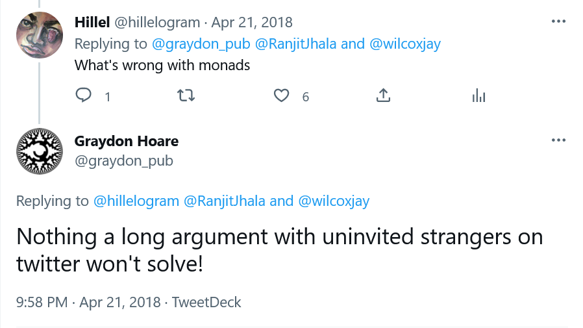This screenshot has height=328, width=583.
Task: Open the Apr 21, 2018 date on Hillel's tweet
Action: tap(252, 23)
